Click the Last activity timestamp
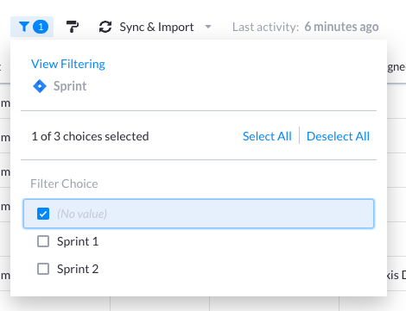Viewport: 406px width, 311px height. [x=341, y=27]
